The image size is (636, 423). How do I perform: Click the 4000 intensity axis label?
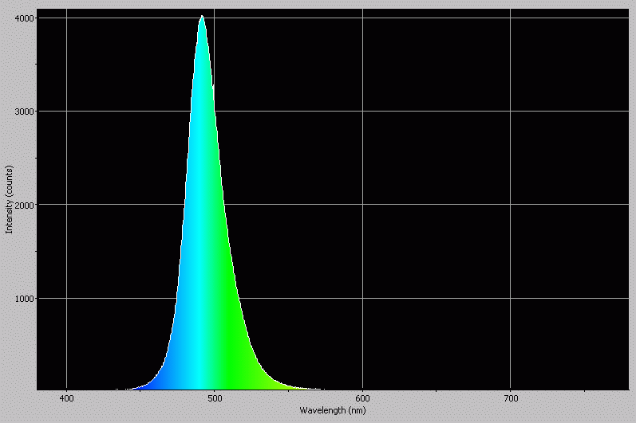(24, 18)
